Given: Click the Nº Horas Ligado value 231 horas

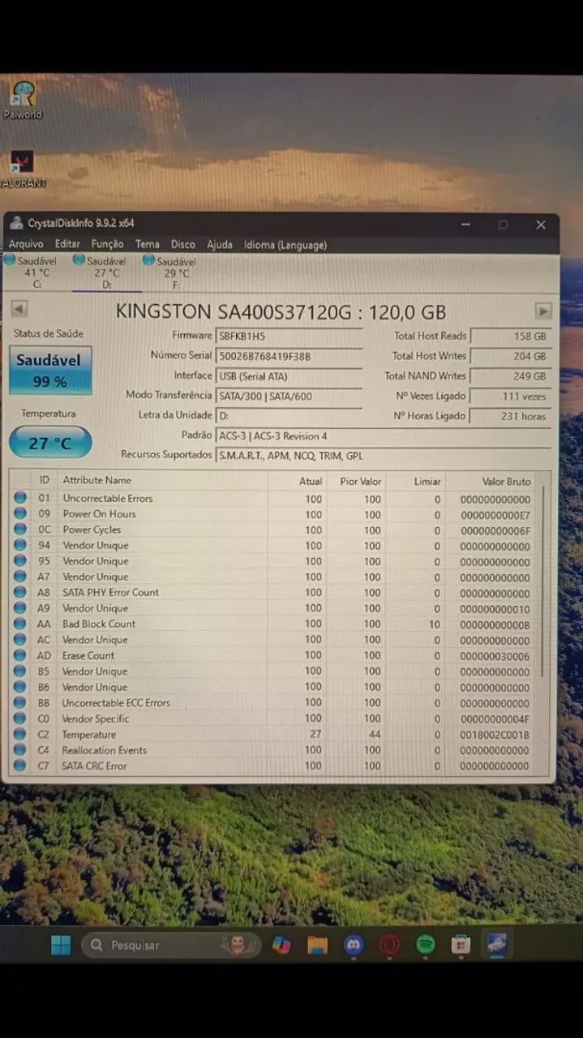Looking at the screenshot, I should [x=511, y=416].
